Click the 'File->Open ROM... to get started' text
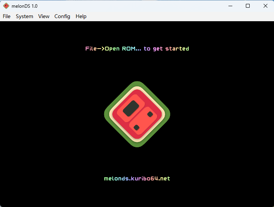This screenshot has height=207, width=274. (137, 49)
